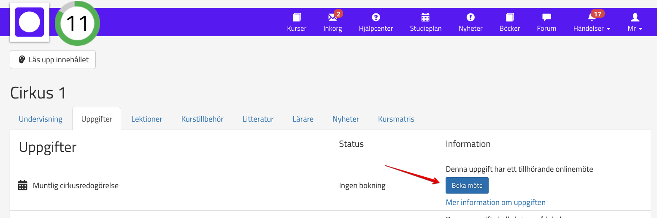
Task: Open the Kurstillbehör tab
Action: [x=202, y=119]
